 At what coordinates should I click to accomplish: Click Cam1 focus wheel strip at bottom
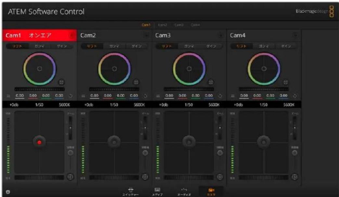(x=39, y=178)
